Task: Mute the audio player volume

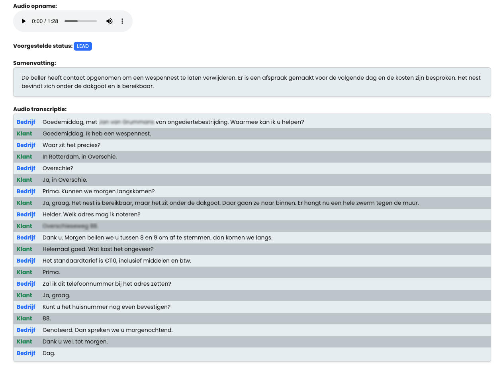Action: pos(110,21)
